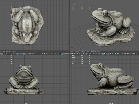The width and height of the screenshot is (139, 104).
Task: Click Use Default Material in side view toolbar
Action: pyautogui.click(x=105, y=54)
